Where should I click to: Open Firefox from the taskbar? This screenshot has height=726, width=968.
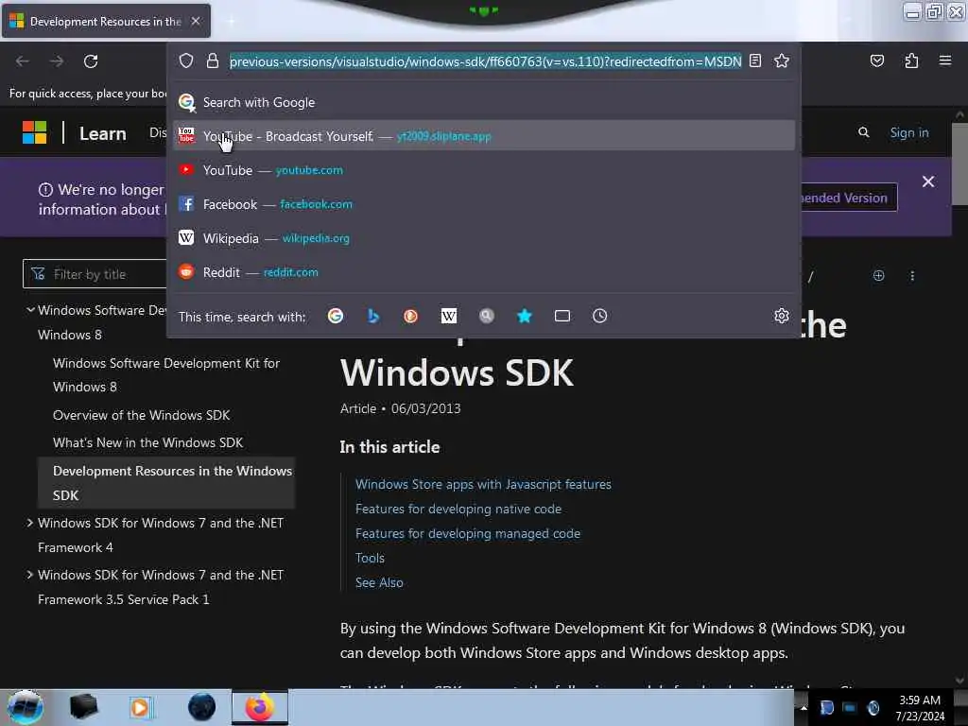260,707
